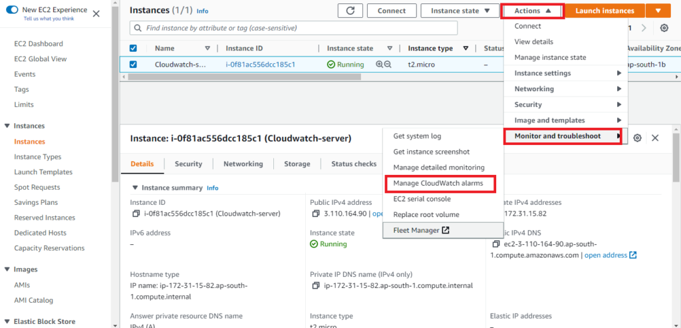Viewport: 681px width, 328px height.
Task: Select Manage instance state in Actions
Action: tap(565, 57)
